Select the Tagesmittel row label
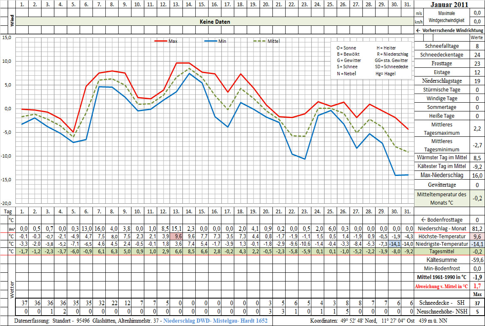The width and height of the screenshot is (485, 326). (442, 252)
